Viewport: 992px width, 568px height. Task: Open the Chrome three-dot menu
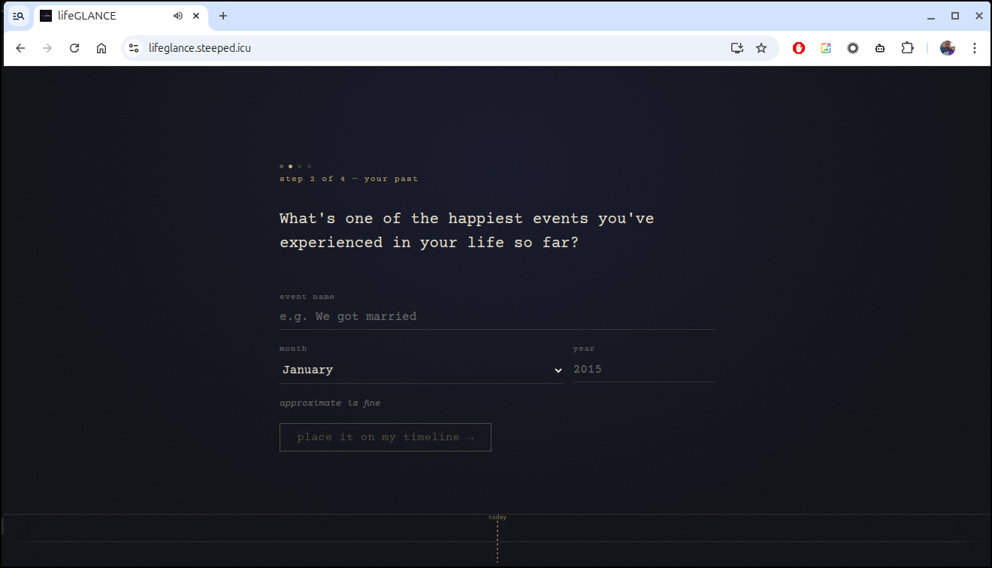[975, 48]
